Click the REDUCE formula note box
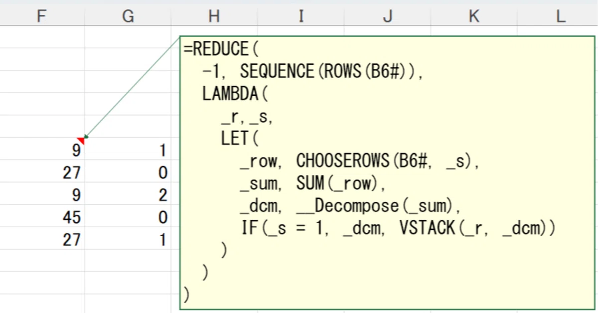Image resolution: width=598 pixels, height=313 pixels. 387,172
